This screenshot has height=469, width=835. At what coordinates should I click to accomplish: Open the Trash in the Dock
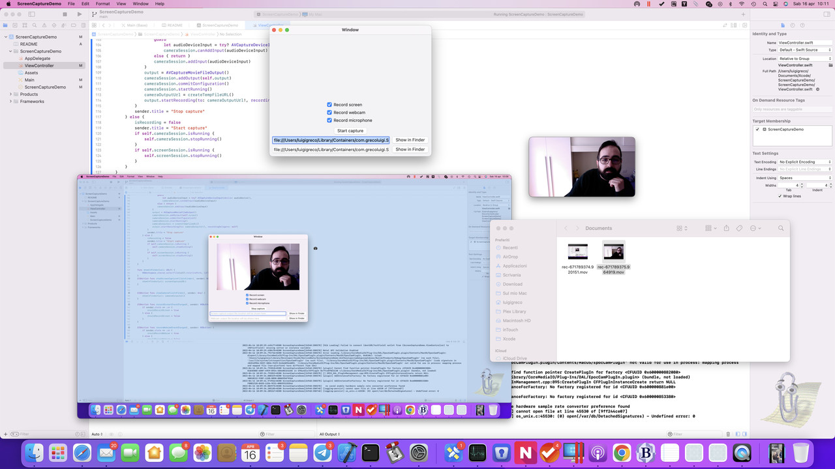(800, 452)
